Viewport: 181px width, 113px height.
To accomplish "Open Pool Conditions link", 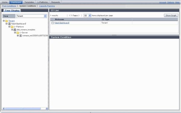I will click(9, 6).
